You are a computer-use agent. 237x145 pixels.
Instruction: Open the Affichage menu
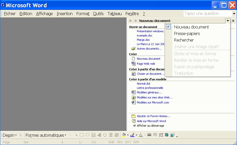[x=45, y=14]
